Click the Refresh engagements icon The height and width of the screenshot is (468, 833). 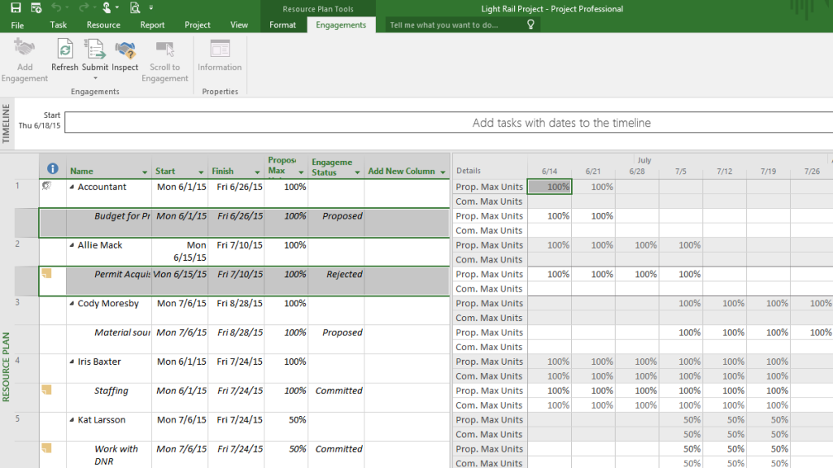(64, 50)
